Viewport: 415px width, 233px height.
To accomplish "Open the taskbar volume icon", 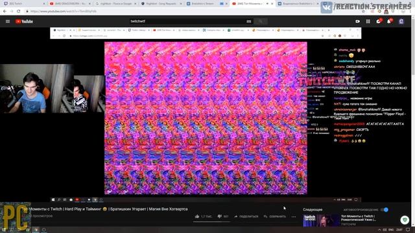I will click(x=385, y=230).
